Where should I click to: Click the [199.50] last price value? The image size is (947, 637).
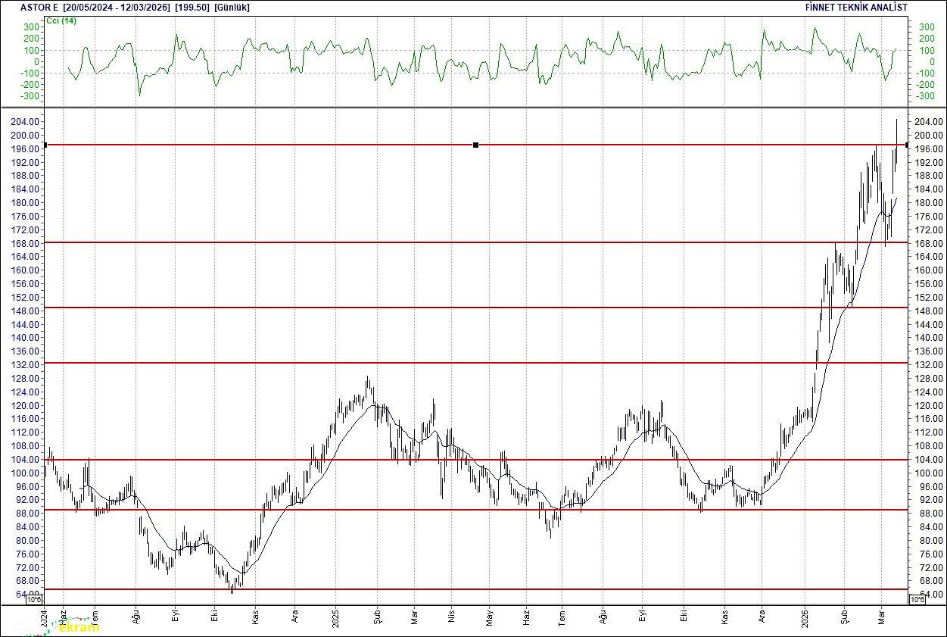192,7
